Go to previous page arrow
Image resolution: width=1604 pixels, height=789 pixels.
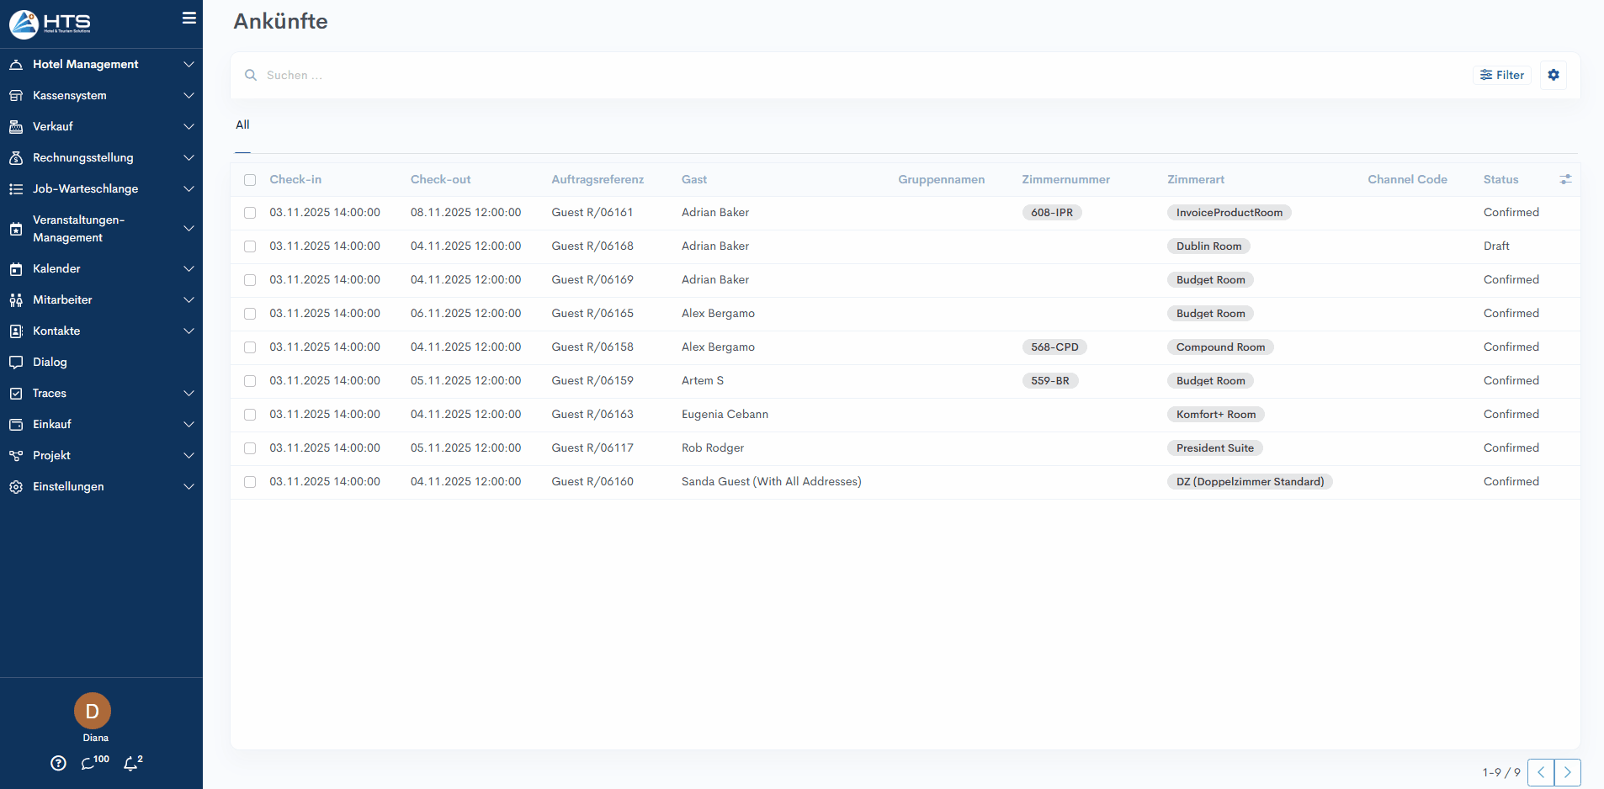[1541, 772]
